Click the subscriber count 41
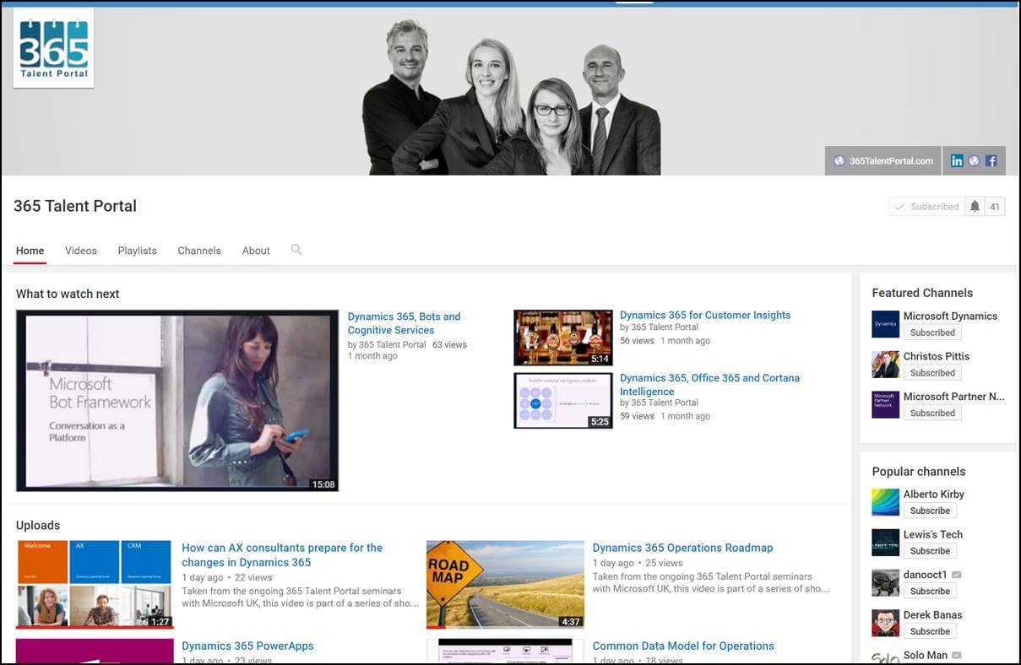The width and height of the screenshot is (1021, 665). tap(995, 207)
